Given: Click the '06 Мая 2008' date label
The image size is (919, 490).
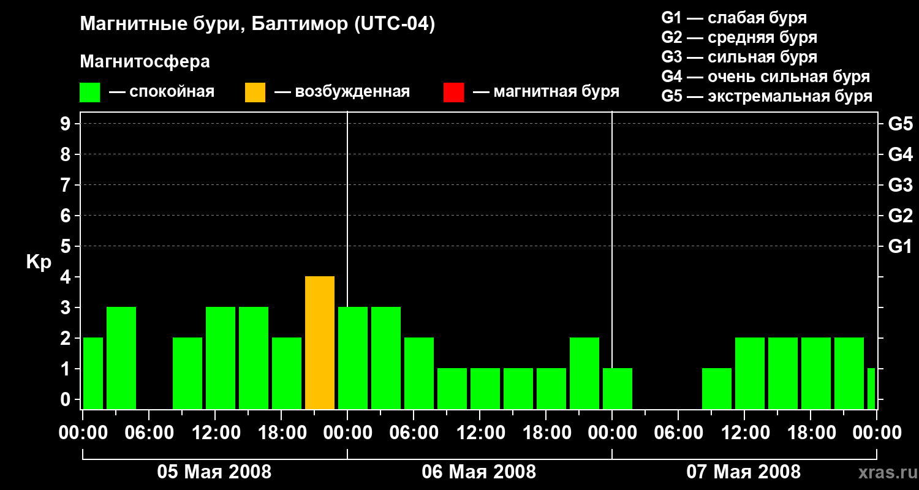Looking at the screenshot, I should tap(479, 472).
